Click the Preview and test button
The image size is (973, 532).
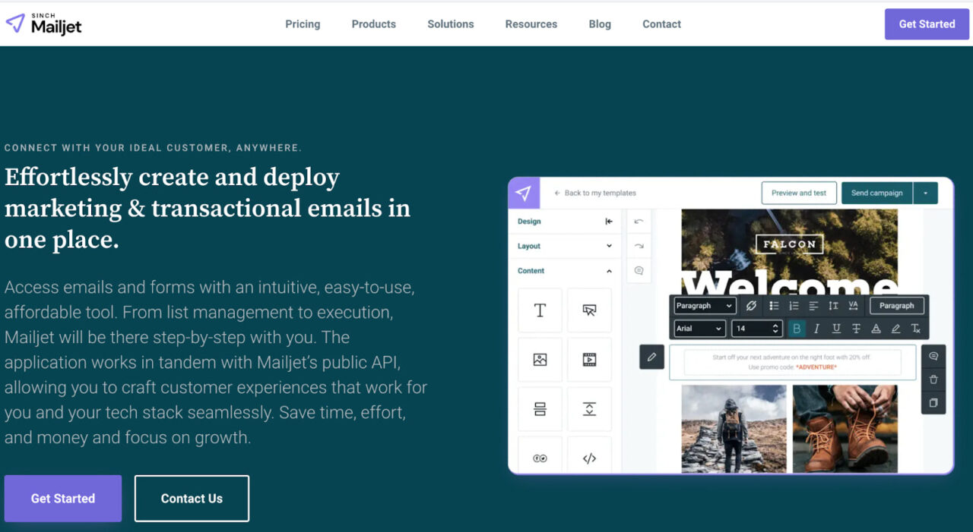coord(799,193)
